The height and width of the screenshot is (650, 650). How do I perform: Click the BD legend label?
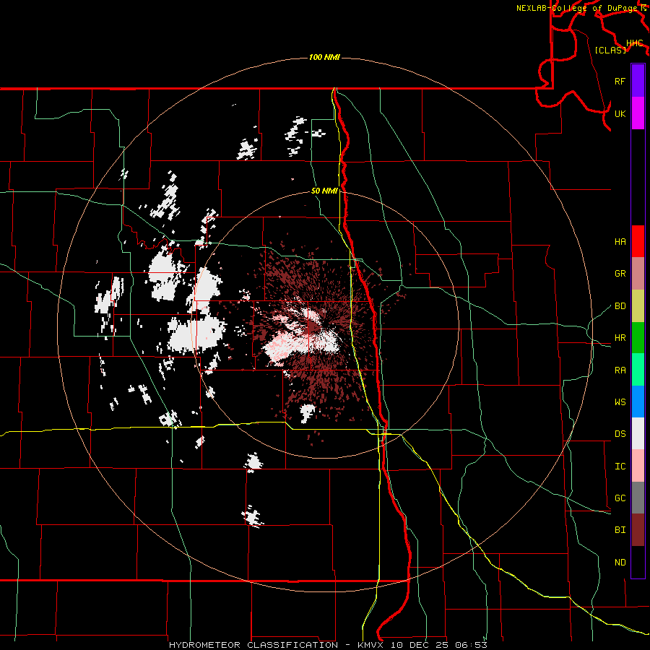(x=620, y=306)
